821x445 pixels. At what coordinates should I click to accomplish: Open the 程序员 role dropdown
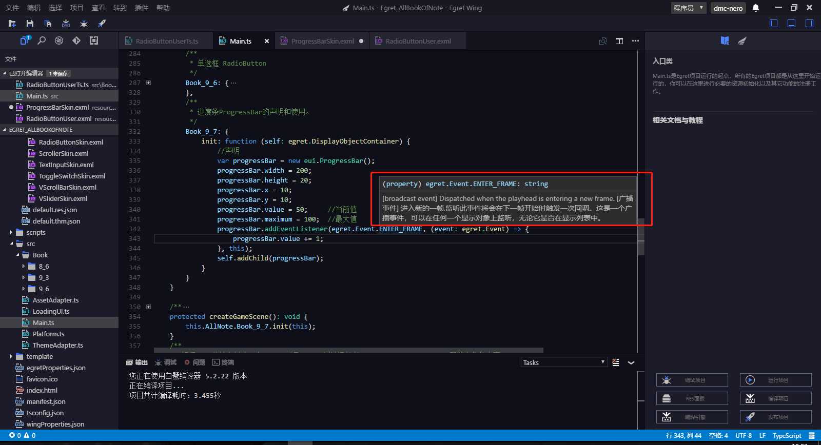(x=689, y=8)
